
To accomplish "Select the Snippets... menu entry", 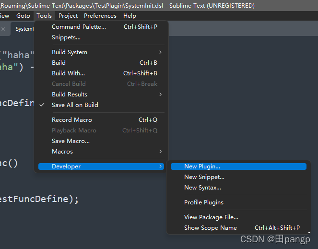I will pyautogui.click(x=101, y=37).
